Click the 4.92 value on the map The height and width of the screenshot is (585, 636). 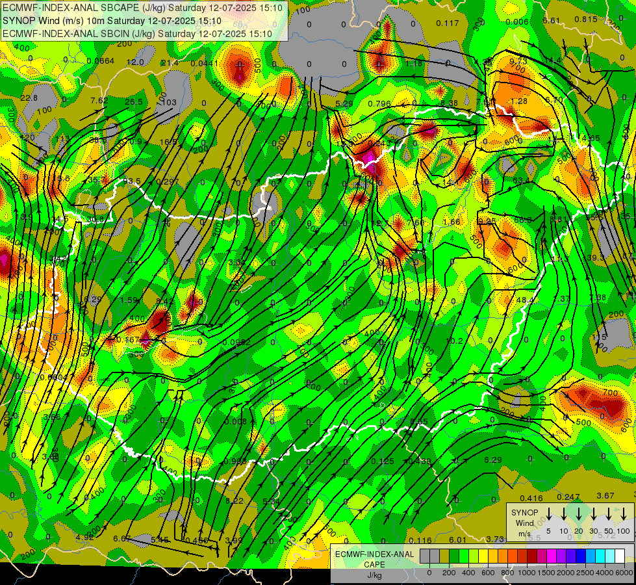coord(84,538)
